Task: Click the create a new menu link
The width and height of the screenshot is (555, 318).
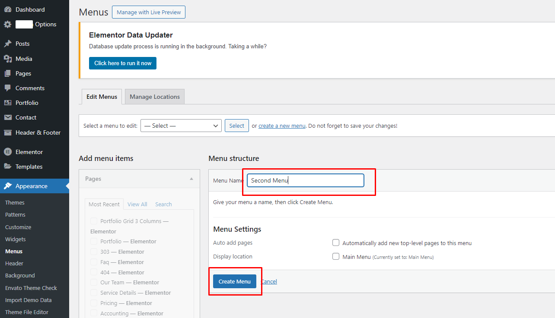Action: [x=282, y=126]
